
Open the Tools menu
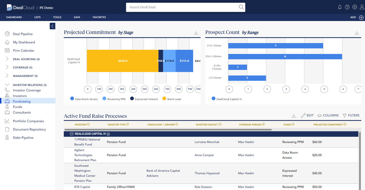point(57,17)
